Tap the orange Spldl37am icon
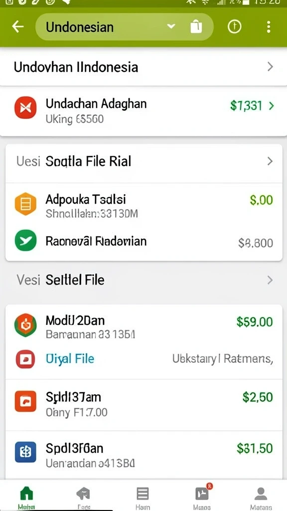 (x=25, y=402)
